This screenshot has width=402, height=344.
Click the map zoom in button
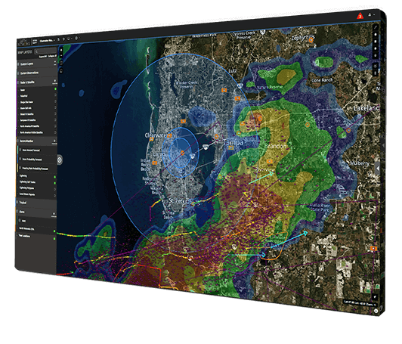(61, 50)
